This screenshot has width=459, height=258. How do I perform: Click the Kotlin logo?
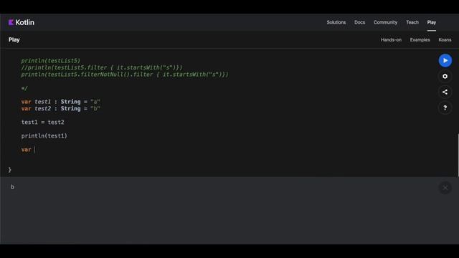pos(22,22)
